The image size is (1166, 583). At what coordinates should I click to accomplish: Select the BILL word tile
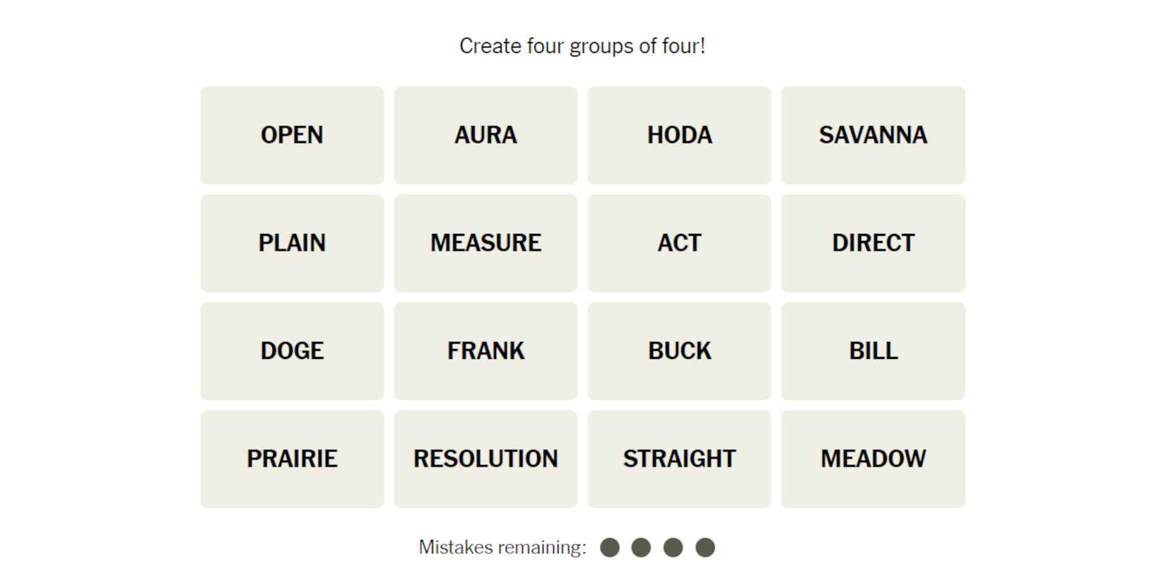(873, 351)
